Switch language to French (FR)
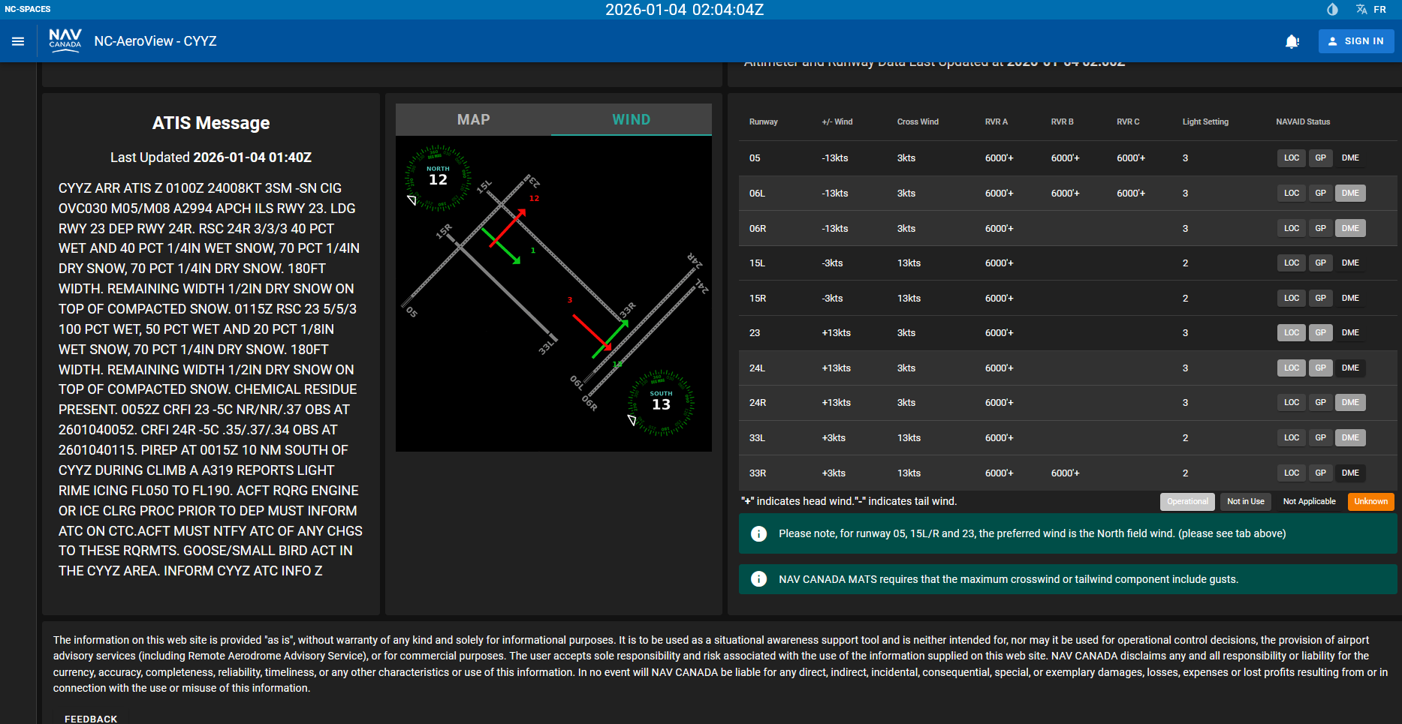 tap(1371, 10)
